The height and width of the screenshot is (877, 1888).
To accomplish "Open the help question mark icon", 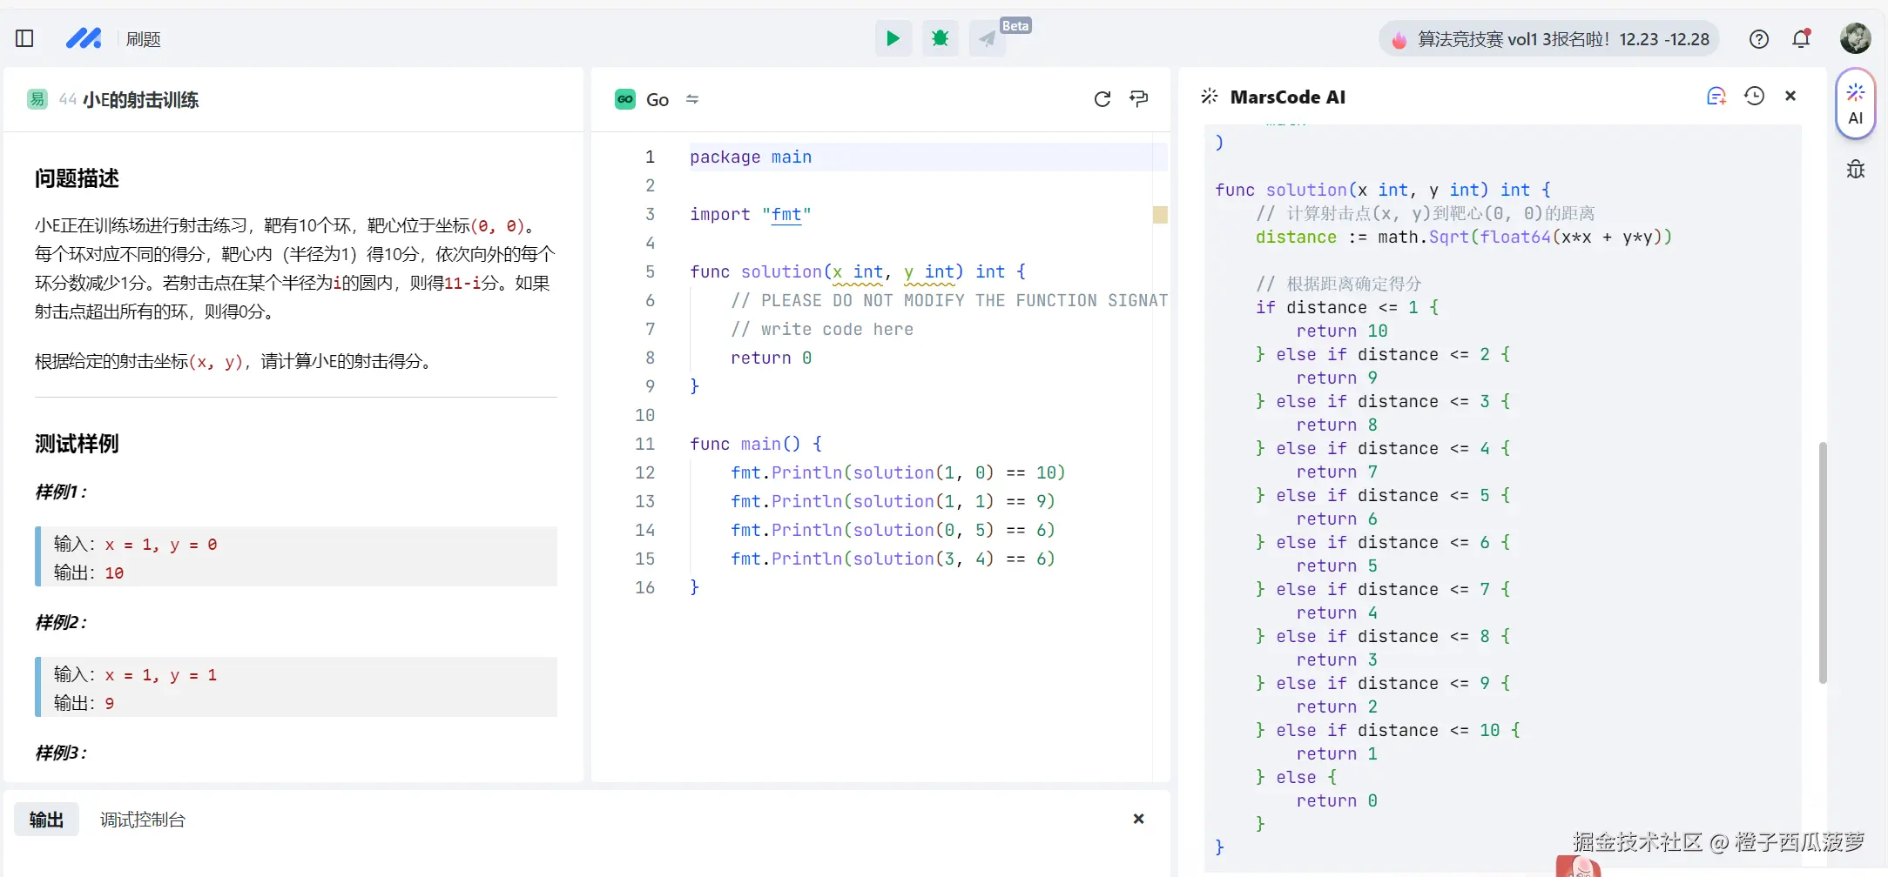I will (x=1758, y=39).
